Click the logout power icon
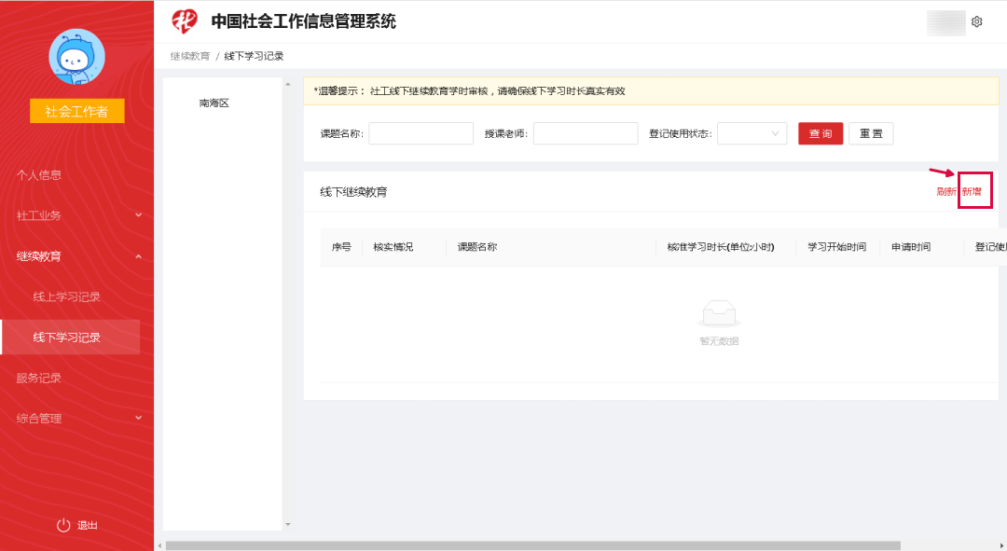The image size is (1007, 551). [x=63, y=525]
